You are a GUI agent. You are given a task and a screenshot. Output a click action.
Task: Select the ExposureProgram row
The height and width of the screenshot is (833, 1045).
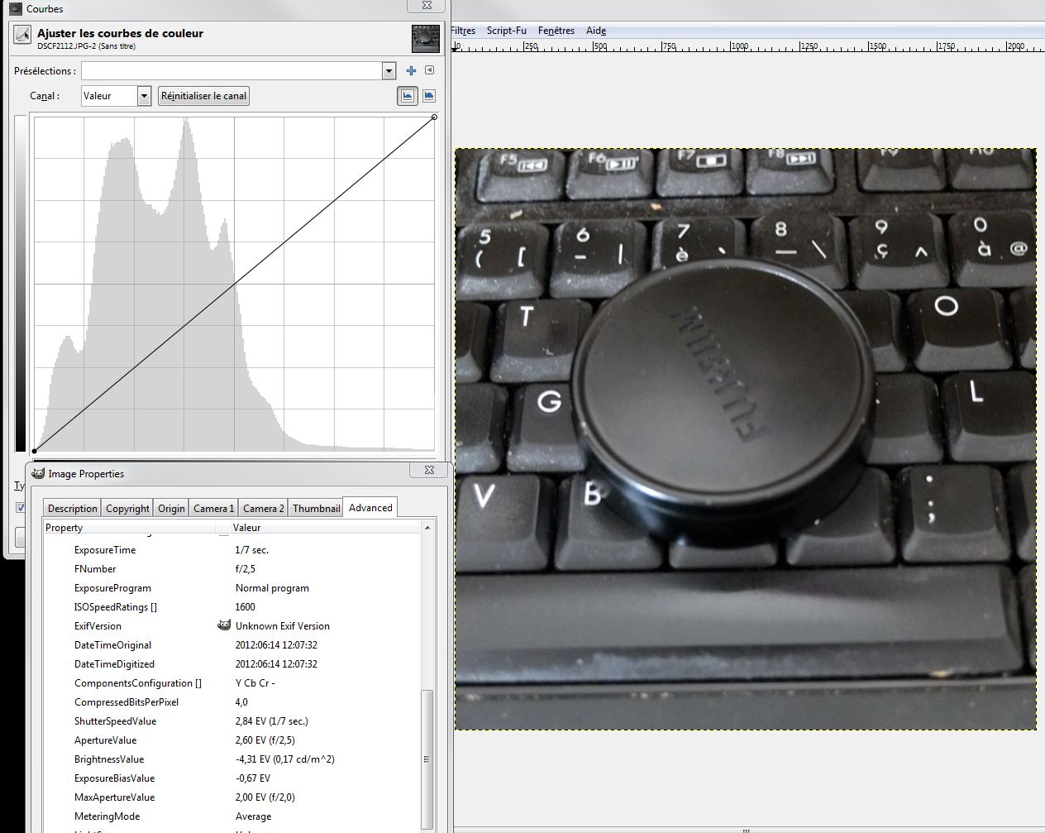tap(232, 588)
